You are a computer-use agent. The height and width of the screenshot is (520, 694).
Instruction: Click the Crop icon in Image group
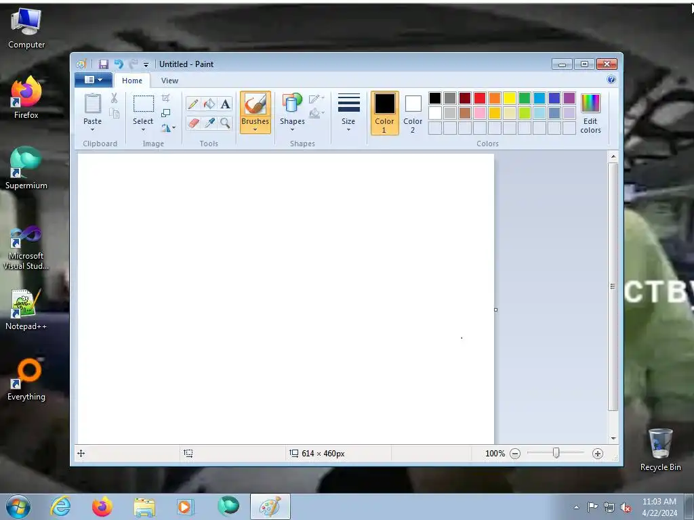(166, 97)
